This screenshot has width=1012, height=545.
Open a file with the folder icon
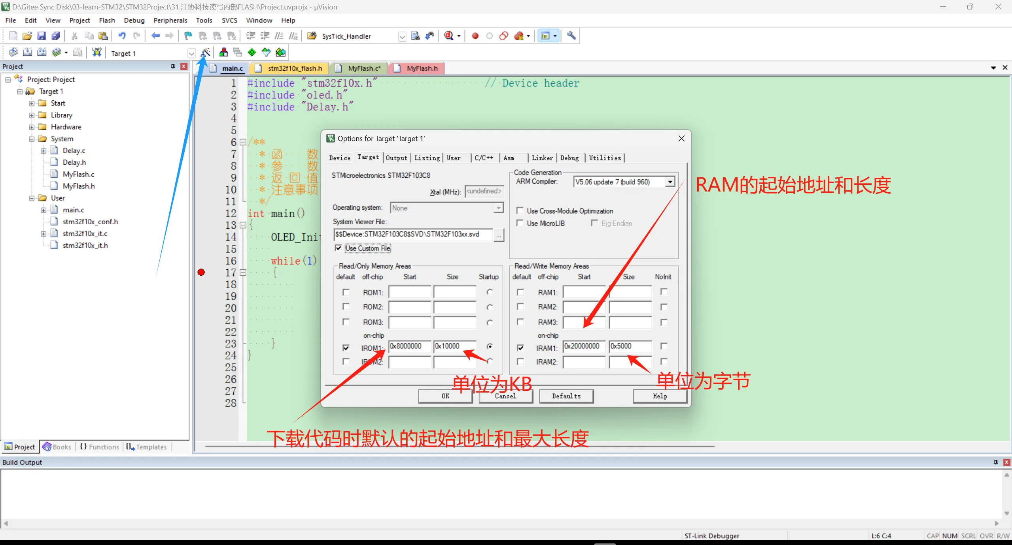pos(27,36)
